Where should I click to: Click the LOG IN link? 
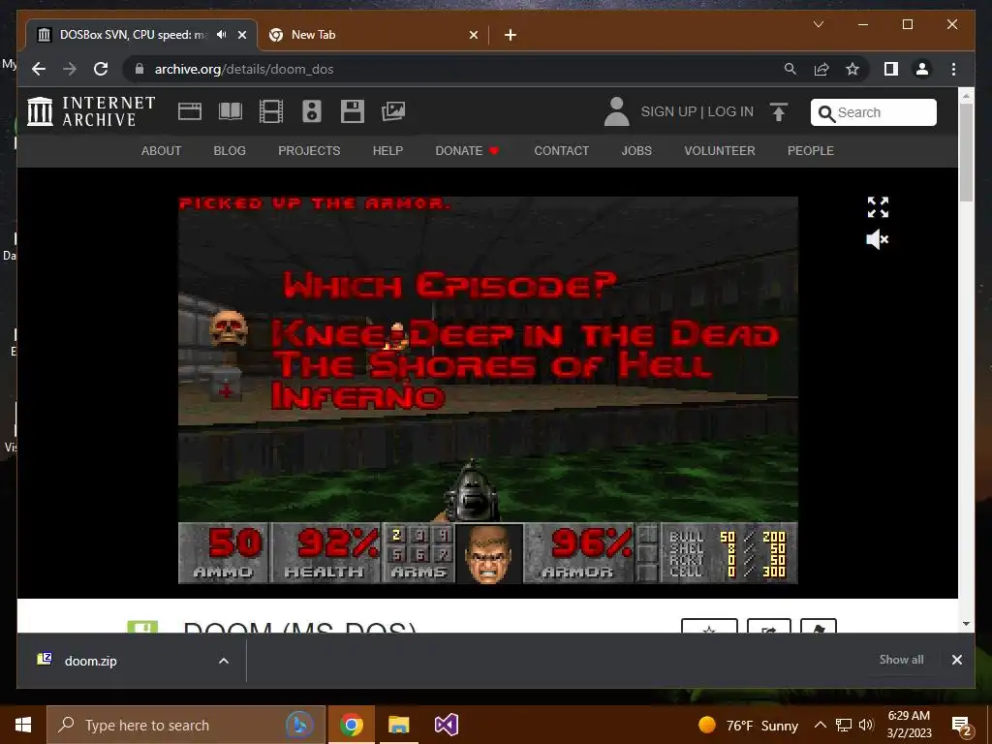click(730, 112)
